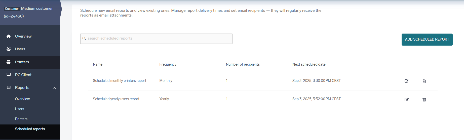Delete the Scheduled monthly printers report
The image size is (464, 140).
point(424,81)
